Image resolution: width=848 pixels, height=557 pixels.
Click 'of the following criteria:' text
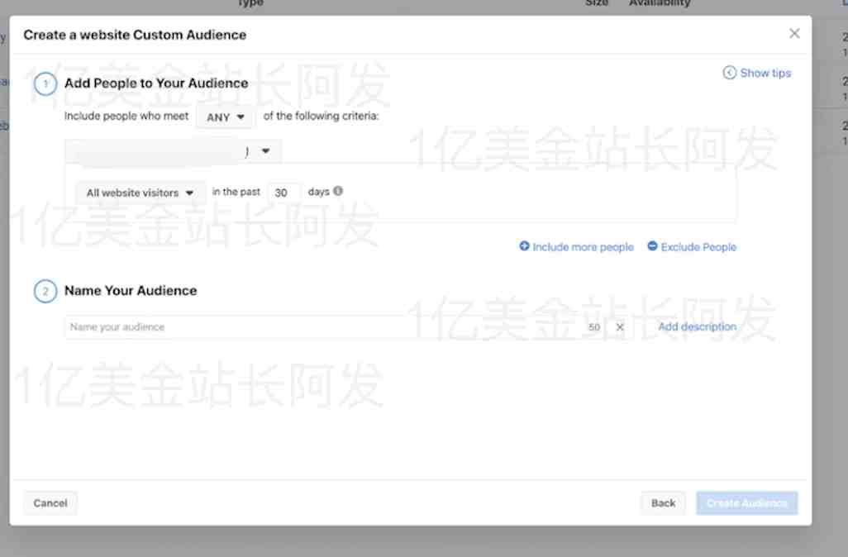pyautogui.click(x=322, y=117)
